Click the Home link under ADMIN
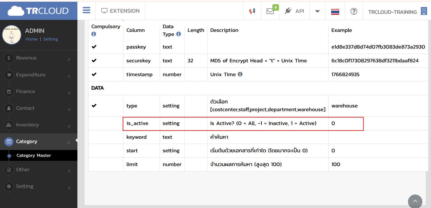Screen dimensions: 431x208 click(31, 39)
